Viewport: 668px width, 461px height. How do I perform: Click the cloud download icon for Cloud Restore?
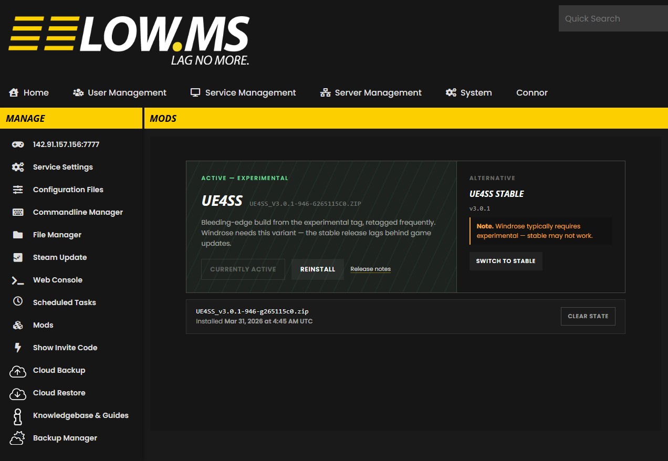tap(18, 394)
